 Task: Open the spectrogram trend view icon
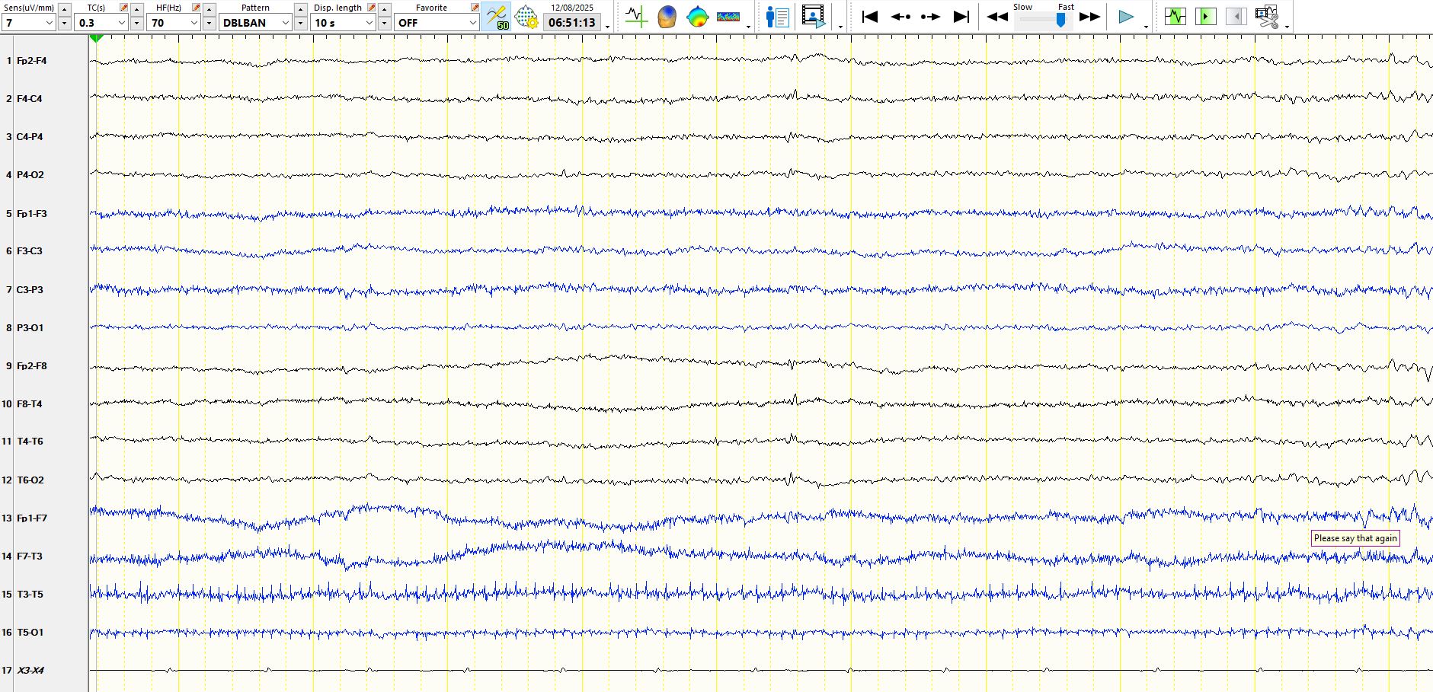pyautogui.click(x=728, y=17)
